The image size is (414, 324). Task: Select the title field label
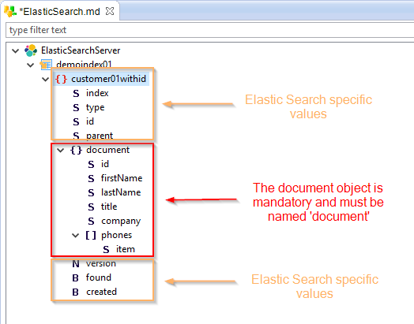(x=109, y=207)
